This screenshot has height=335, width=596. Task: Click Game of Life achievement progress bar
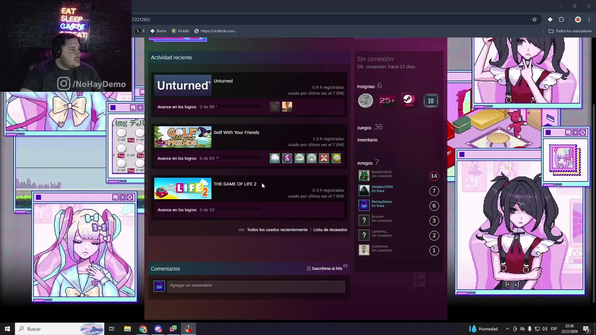[x=239, y=210]
